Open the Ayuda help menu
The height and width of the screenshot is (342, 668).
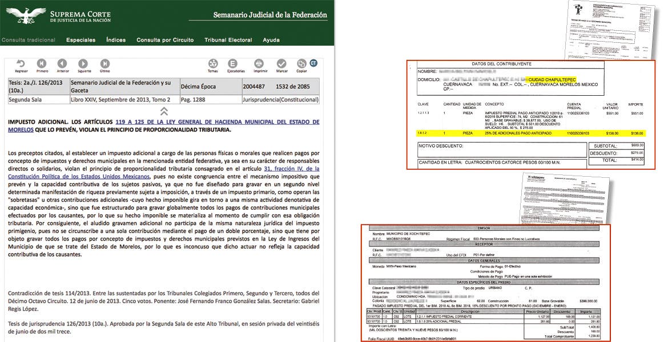(x=271, y=40)
